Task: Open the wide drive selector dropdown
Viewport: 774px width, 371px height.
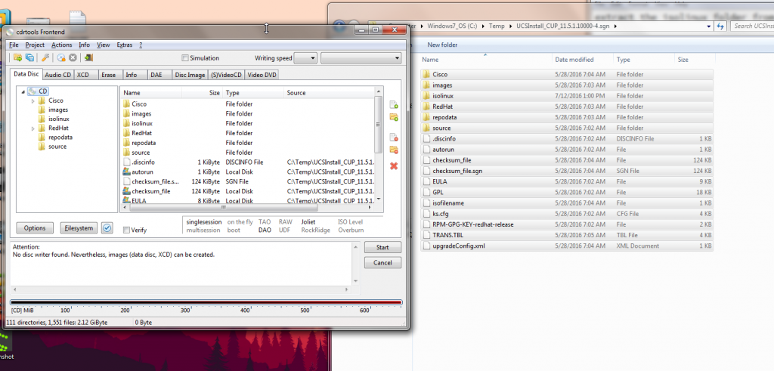Action: (x=361, y=58)
